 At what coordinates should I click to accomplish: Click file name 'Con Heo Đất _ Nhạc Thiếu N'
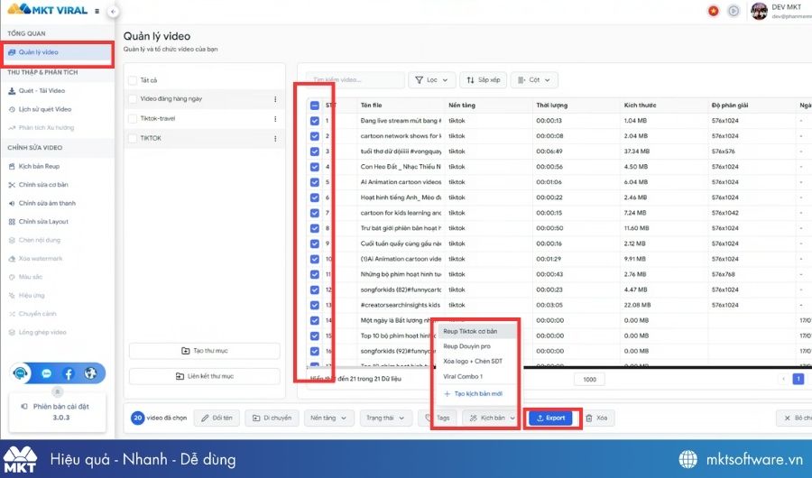click(x=401, y=167)
